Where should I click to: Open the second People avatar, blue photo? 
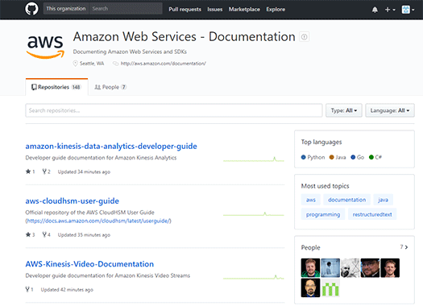click(330, 267)
